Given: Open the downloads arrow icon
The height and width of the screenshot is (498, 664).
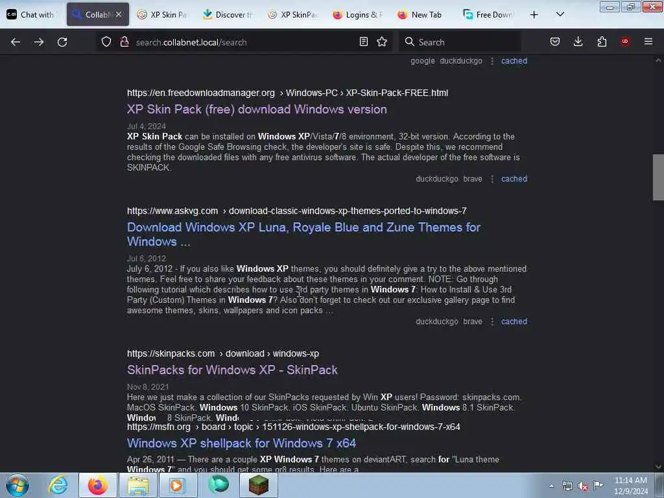Looking at the screenshot, I should point(578,41).
